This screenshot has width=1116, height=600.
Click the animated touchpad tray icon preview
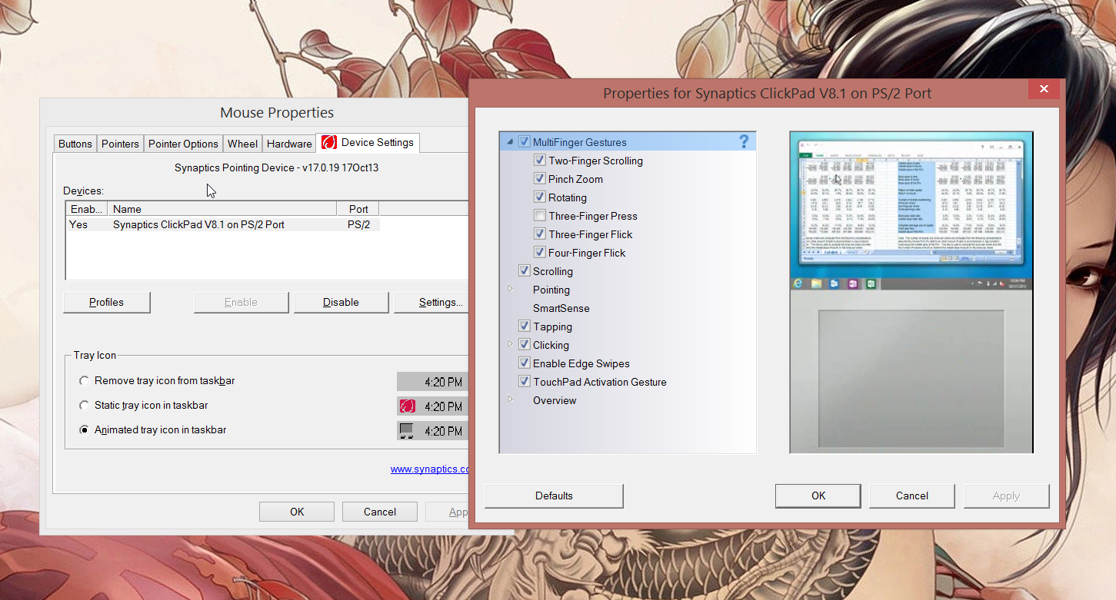point(407,430)
